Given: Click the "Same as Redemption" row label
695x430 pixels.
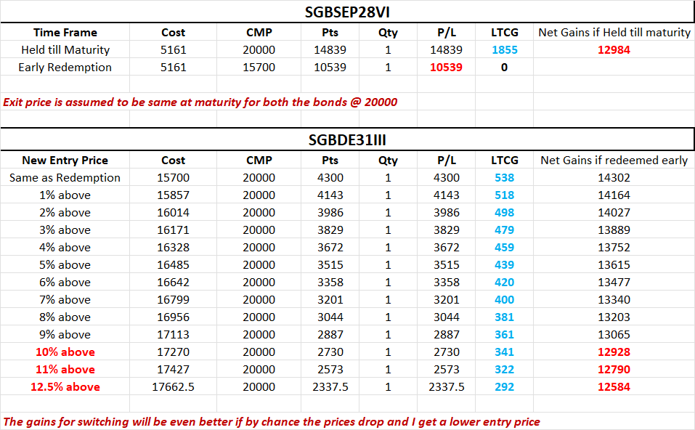Looking at the screenshot, I should [65, 178].
